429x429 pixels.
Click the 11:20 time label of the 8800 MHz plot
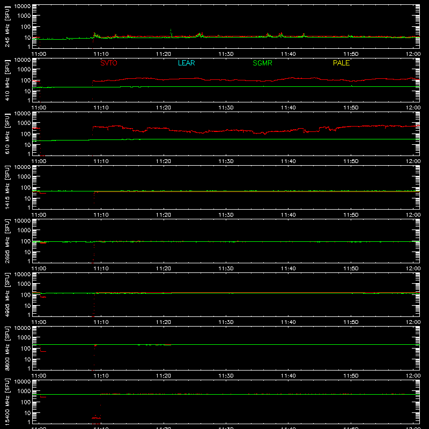[x=164, y=376]
